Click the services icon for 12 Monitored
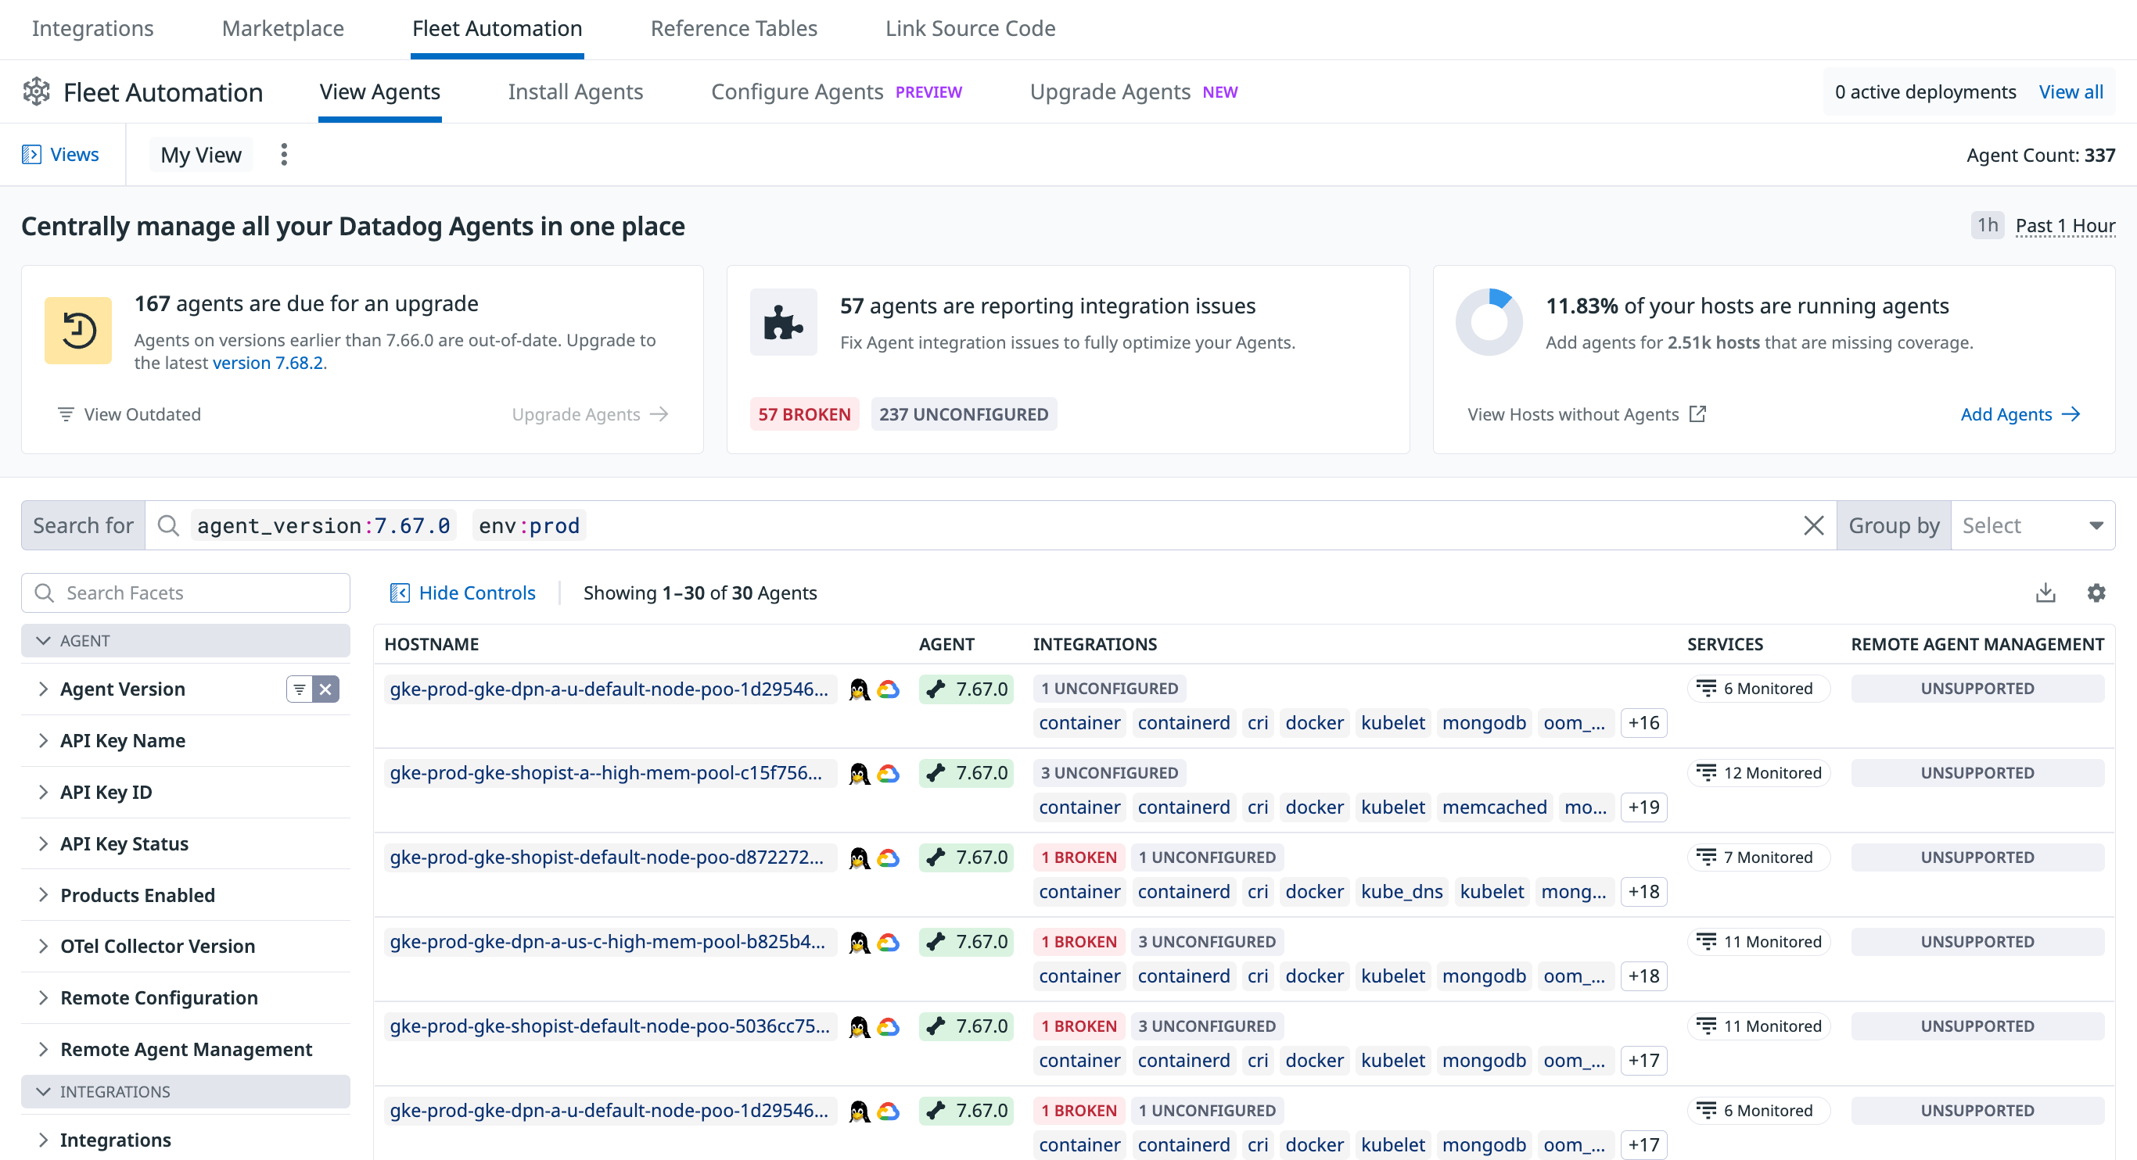Image resolution: width=2137 pixels, height=1160 pixels. click(x=1707, y=773)
